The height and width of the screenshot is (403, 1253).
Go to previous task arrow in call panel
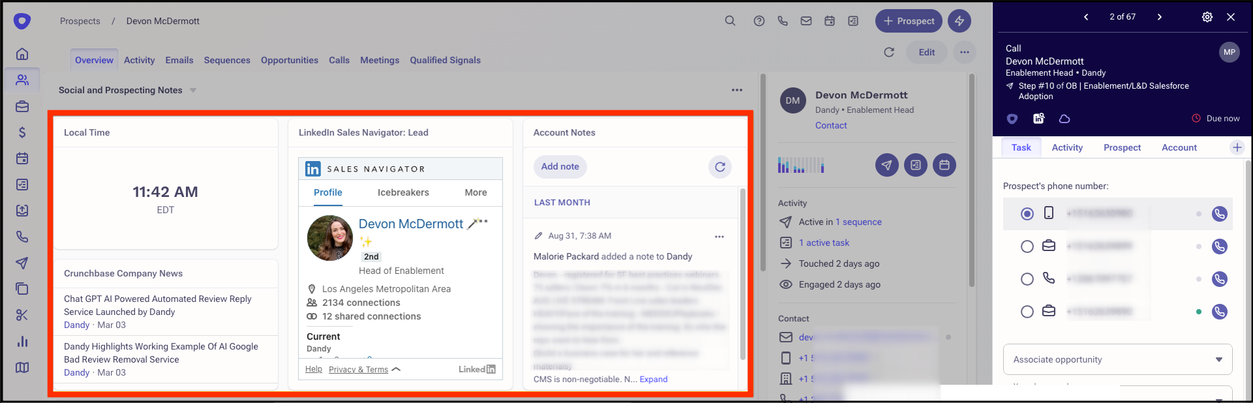[1086, 17]
